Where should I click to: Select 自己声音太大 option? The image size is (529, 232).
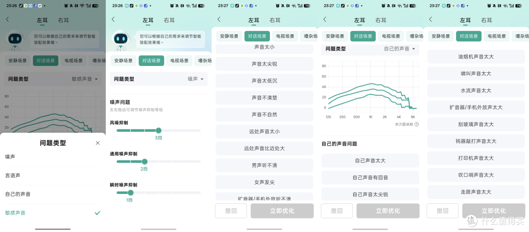[370, 161]
